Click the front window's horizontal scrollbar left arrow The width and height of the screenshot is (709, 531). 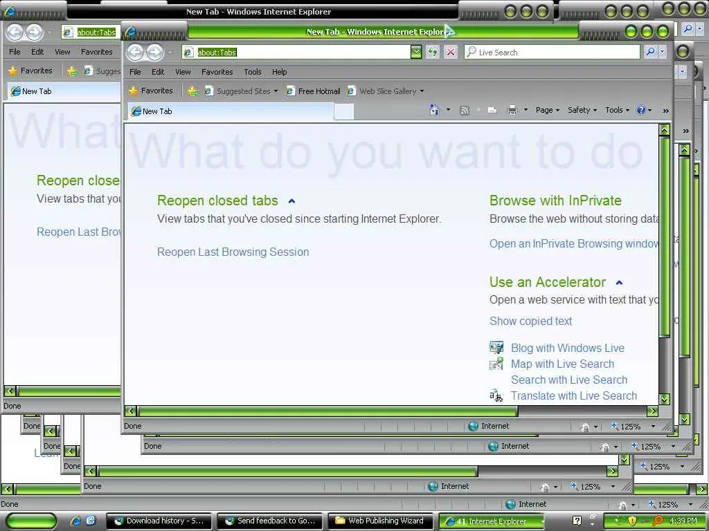click(x=130, y=411)
